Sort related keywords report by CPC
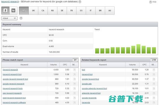Image resolution: width=159 pixels, height=105 pixels. click(144, 65)
